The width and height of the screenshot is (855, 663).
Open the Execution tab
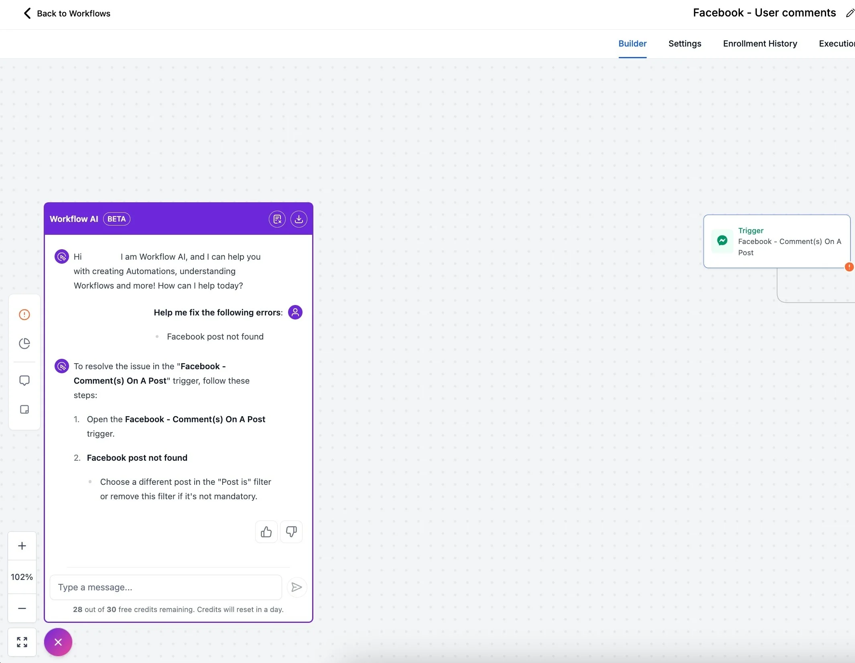[x=837, y=44]
